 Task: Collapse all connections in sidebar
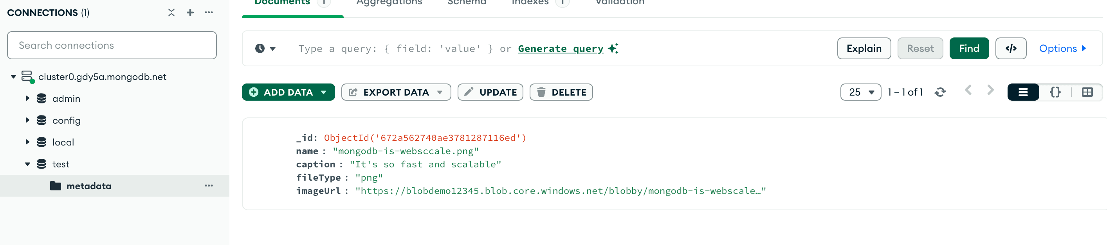point(171,12)
